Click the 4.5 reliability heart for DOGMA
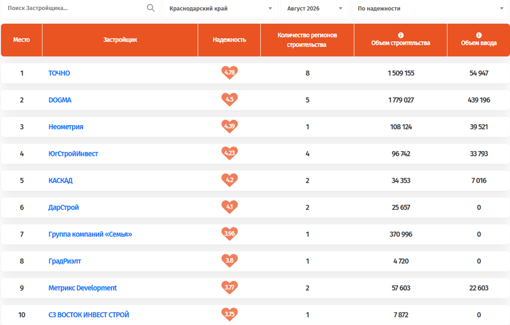This screenshot has width=510, height=325. click(230, 100)
